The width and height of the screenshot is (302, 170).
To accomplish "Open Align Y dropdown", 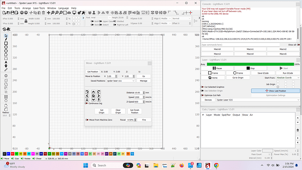I will (166, 23).
